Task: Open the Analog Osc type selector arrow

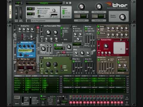Action: click(x=18, y=26)
